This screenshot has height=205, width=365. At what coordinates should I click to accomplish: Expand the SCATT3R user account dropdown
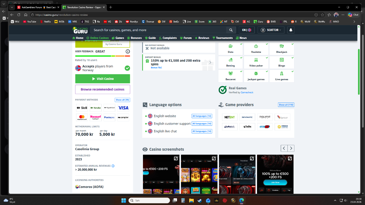271,30
